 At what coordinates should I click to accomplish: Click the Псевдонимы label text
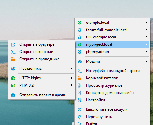(x=31, y=69)
